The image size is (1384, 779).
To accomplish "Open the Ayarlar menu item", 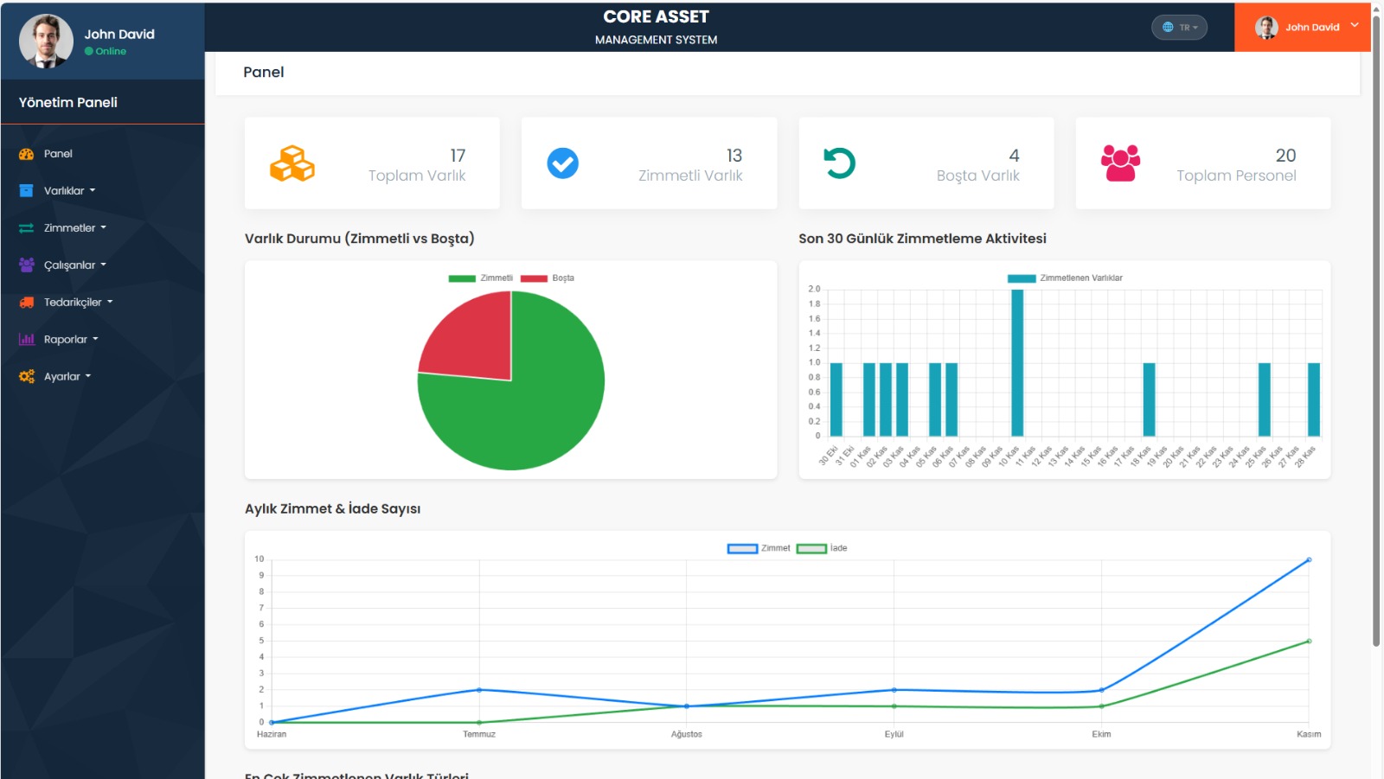I will click(x=67, y=377).
